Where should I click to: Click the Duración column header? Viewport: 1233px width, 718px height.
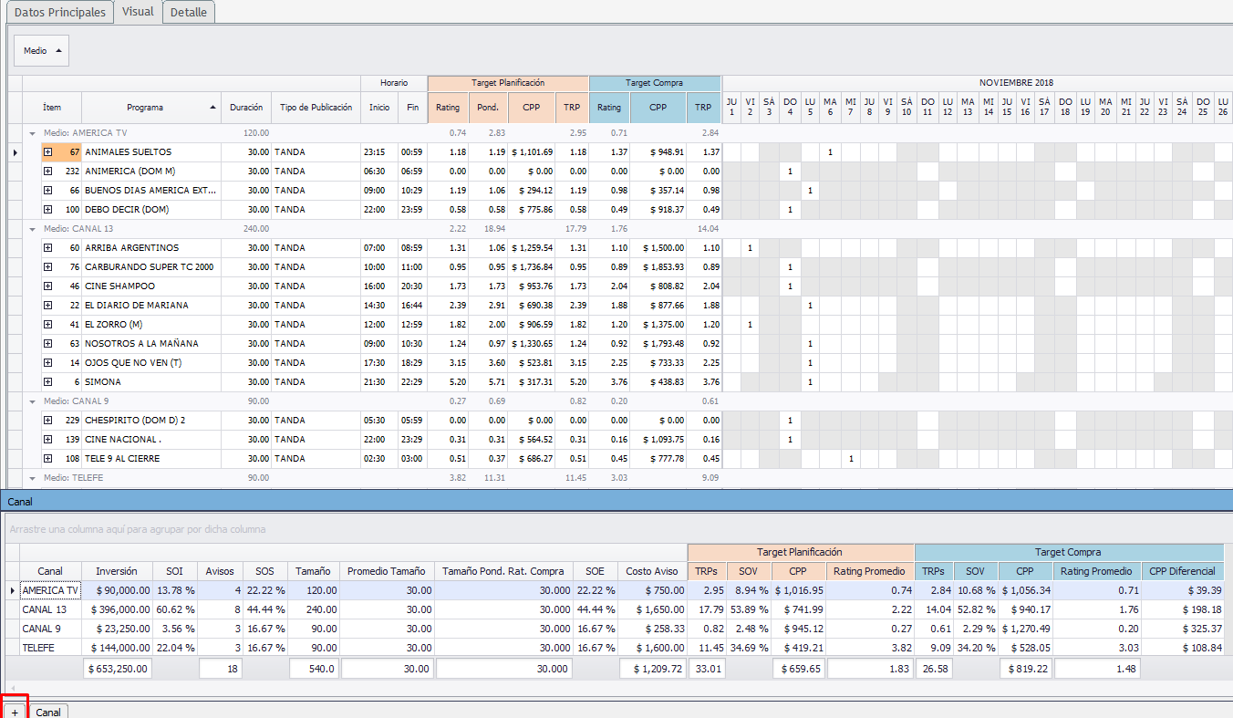tap(246, 108)
